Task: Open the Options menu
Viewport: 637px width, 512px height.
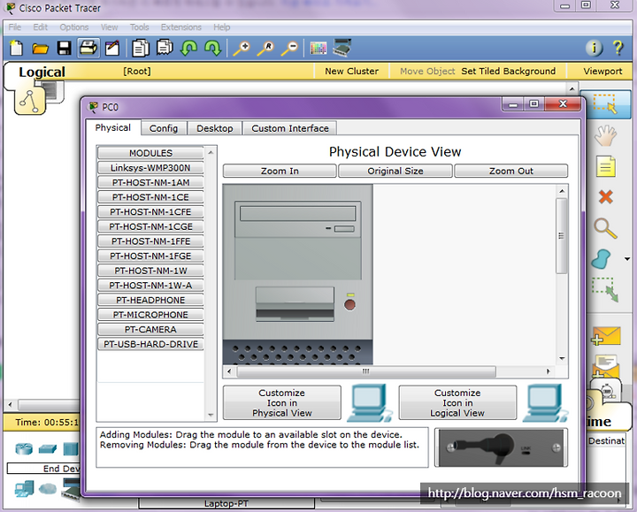Action: 74,27
